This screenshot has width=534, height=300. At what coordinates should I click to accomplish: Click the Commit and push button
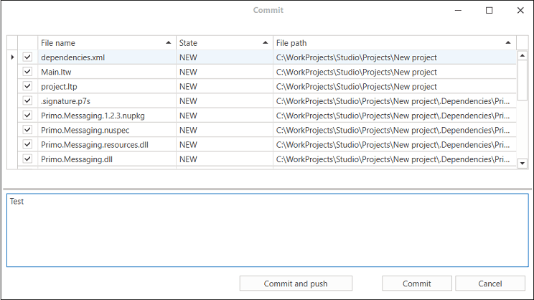click(x=296, y=283)
